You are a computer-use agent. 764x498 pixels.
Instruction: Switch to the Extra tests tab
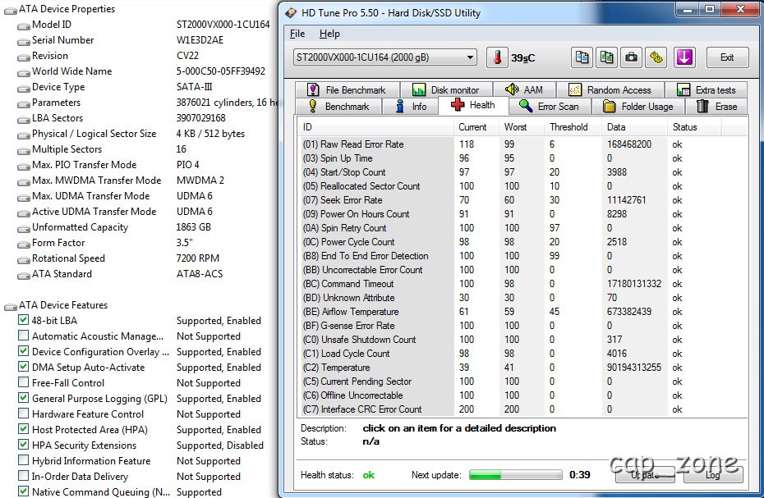[x=706, y=90]
